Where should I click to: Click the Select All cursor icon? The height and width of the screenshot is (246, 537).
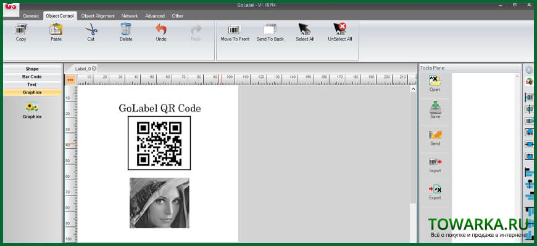point(304,29)
